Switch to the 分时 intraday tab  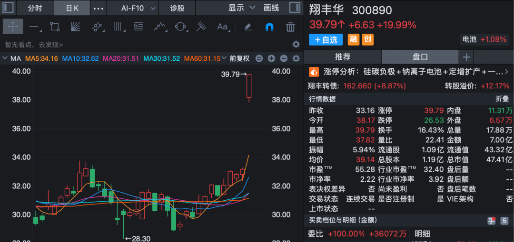pos(35,8)
